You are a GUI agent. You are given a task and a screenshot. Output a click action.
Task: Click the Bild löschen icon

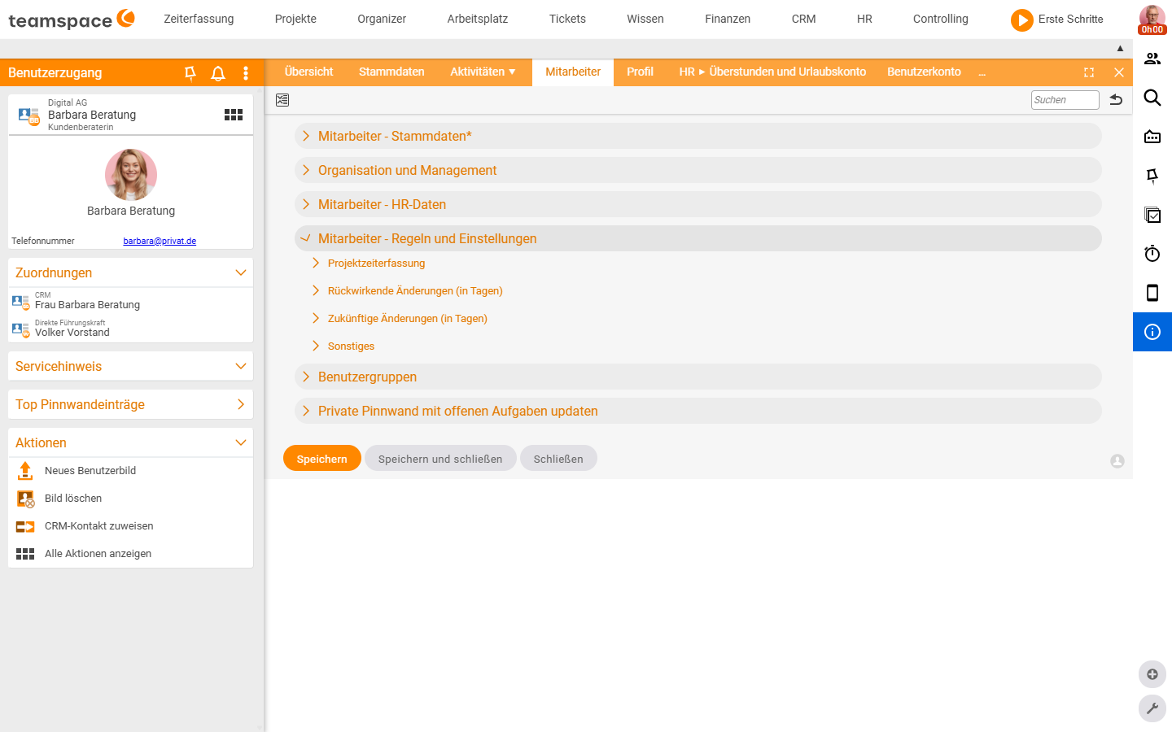[x=25, y=499]
